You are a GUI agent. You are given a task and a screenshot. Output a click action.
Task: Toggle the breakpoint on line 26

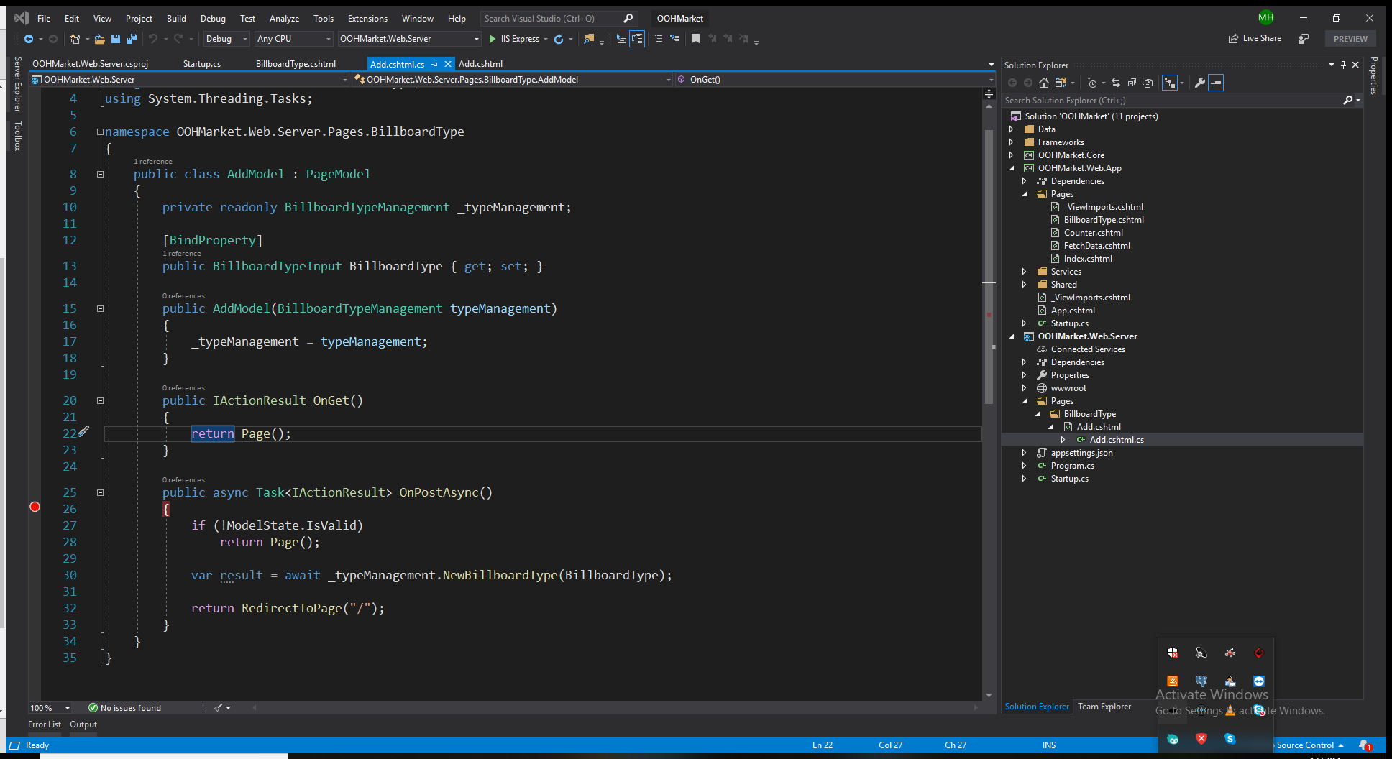tap(35, 507)
